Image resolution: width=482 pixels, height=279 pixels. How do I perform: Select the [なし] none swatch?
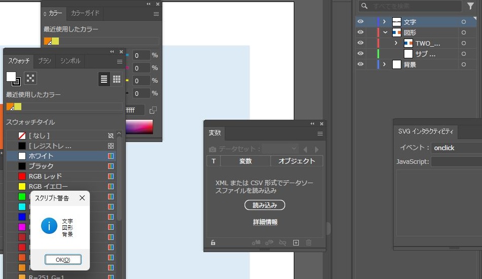[61, 135]
